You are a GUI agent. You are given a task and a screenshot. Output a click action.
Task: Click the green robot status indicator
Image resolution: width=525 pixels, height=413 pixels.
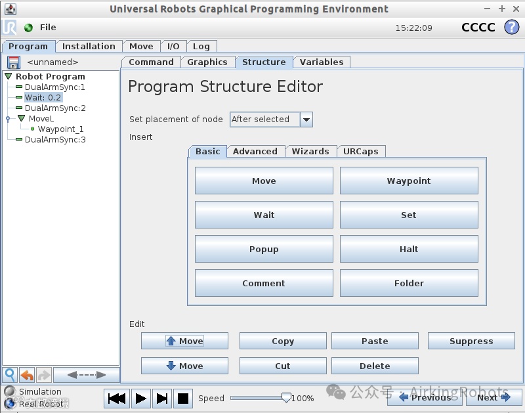(28, 28)
